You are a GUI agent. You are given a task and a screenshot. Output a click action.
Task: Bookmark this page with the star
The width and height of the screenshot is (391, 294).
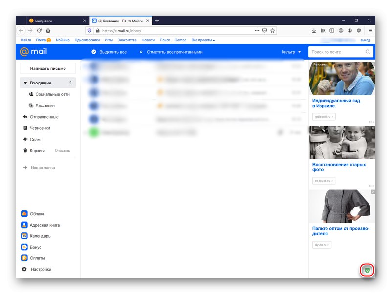pyautogui.click(x=273, y=30)
